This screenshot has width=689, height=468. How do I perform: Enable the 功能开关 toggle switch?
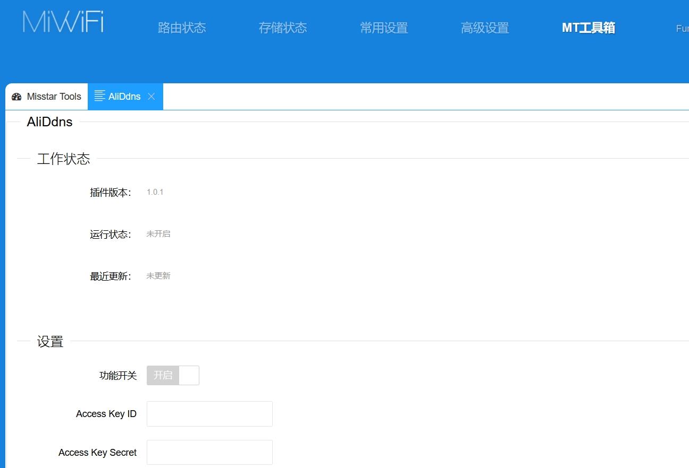click(x=173, y=375)
